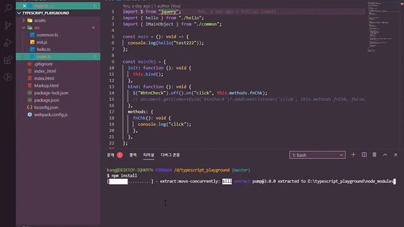Screen dimensions: 404x227
Task: Switch to the Output (출력) panel tab
Action: (x=133, y=155)
